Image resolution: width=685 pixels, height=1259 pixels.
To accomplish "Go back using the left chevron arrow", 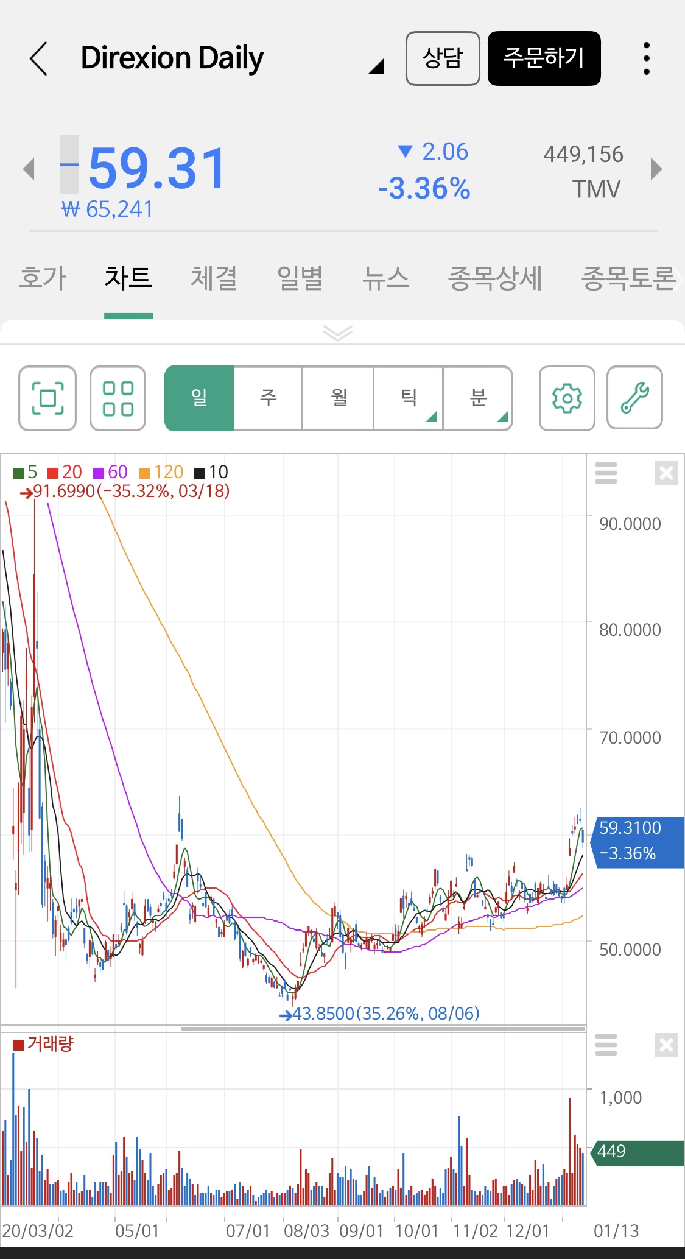I will (38, 58).
